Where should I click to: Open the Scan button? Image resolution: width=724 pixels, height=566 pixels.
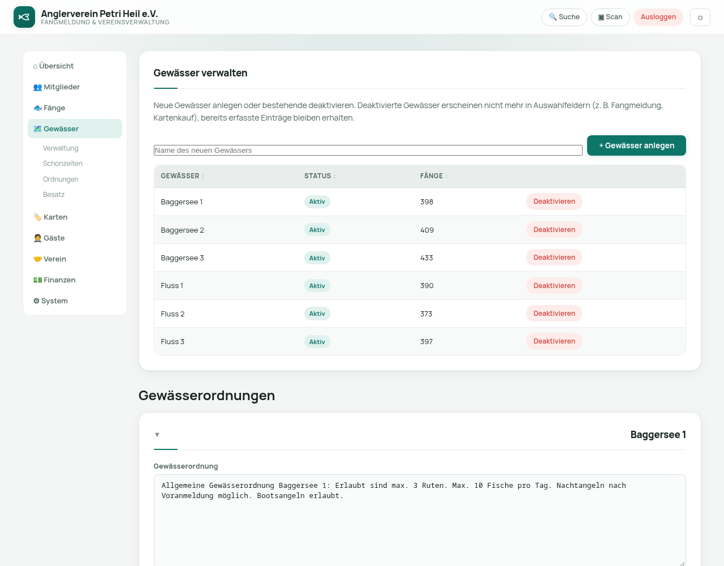point(610,17)
